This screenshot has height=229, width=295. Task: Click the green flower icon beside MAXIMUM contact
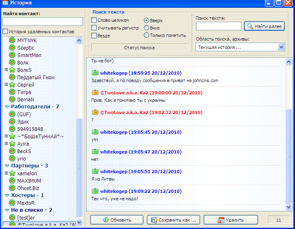coord(12,181)
